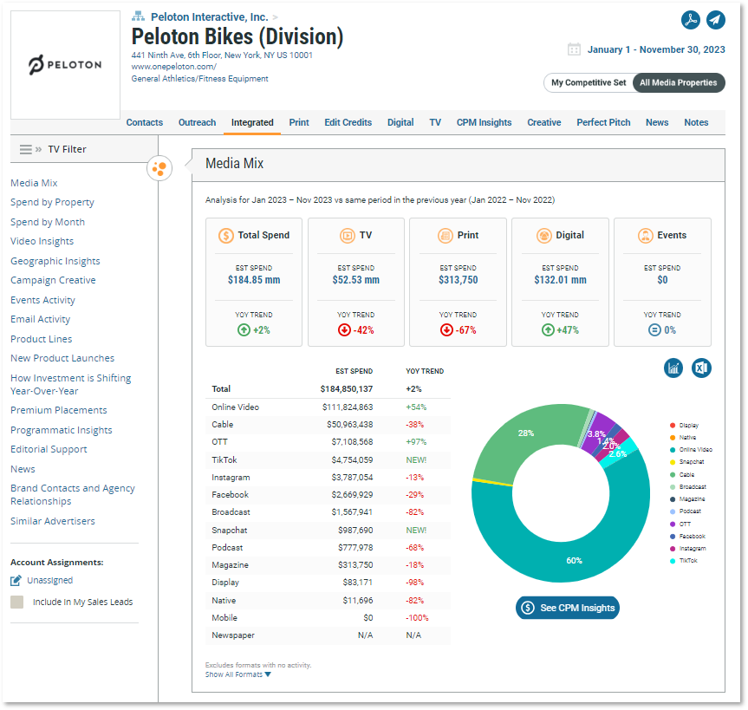Image resolution: width=748 pixels, height=710 pixels.
Task: Expand the double chevron beside TV Filter
Action: (39, 149)
